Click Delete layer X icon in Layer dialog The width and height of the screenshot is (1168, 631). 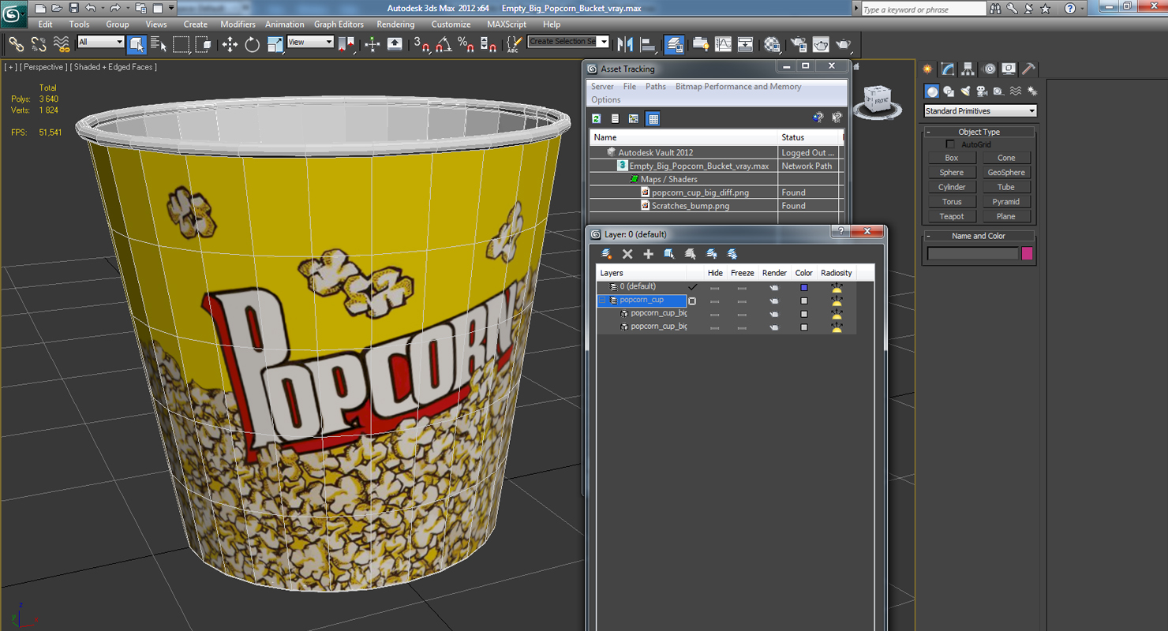[x=627, y=254]
